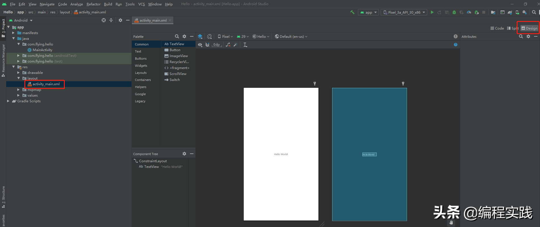The image size is (540, 227).
Task: Show warnings and errors icon
Action: 456,36
